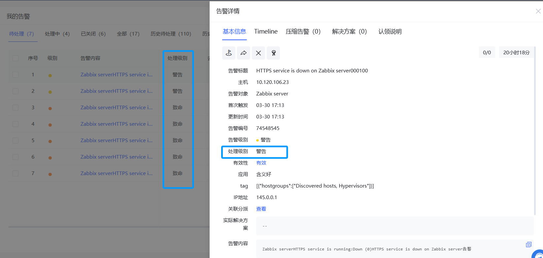Open alert 5 Zabbix serverHTTPS link
This screenshot has height=258, width=543.
(x=117, y=141)
